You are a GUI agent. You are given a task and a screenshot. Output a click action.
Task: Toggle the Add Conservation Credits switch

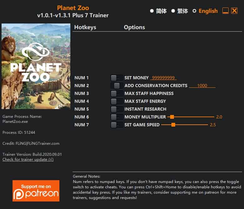point(116,86)
